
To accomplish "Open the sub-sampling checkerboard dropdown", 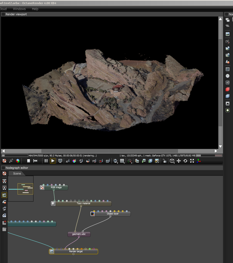I will coord(122,161).
